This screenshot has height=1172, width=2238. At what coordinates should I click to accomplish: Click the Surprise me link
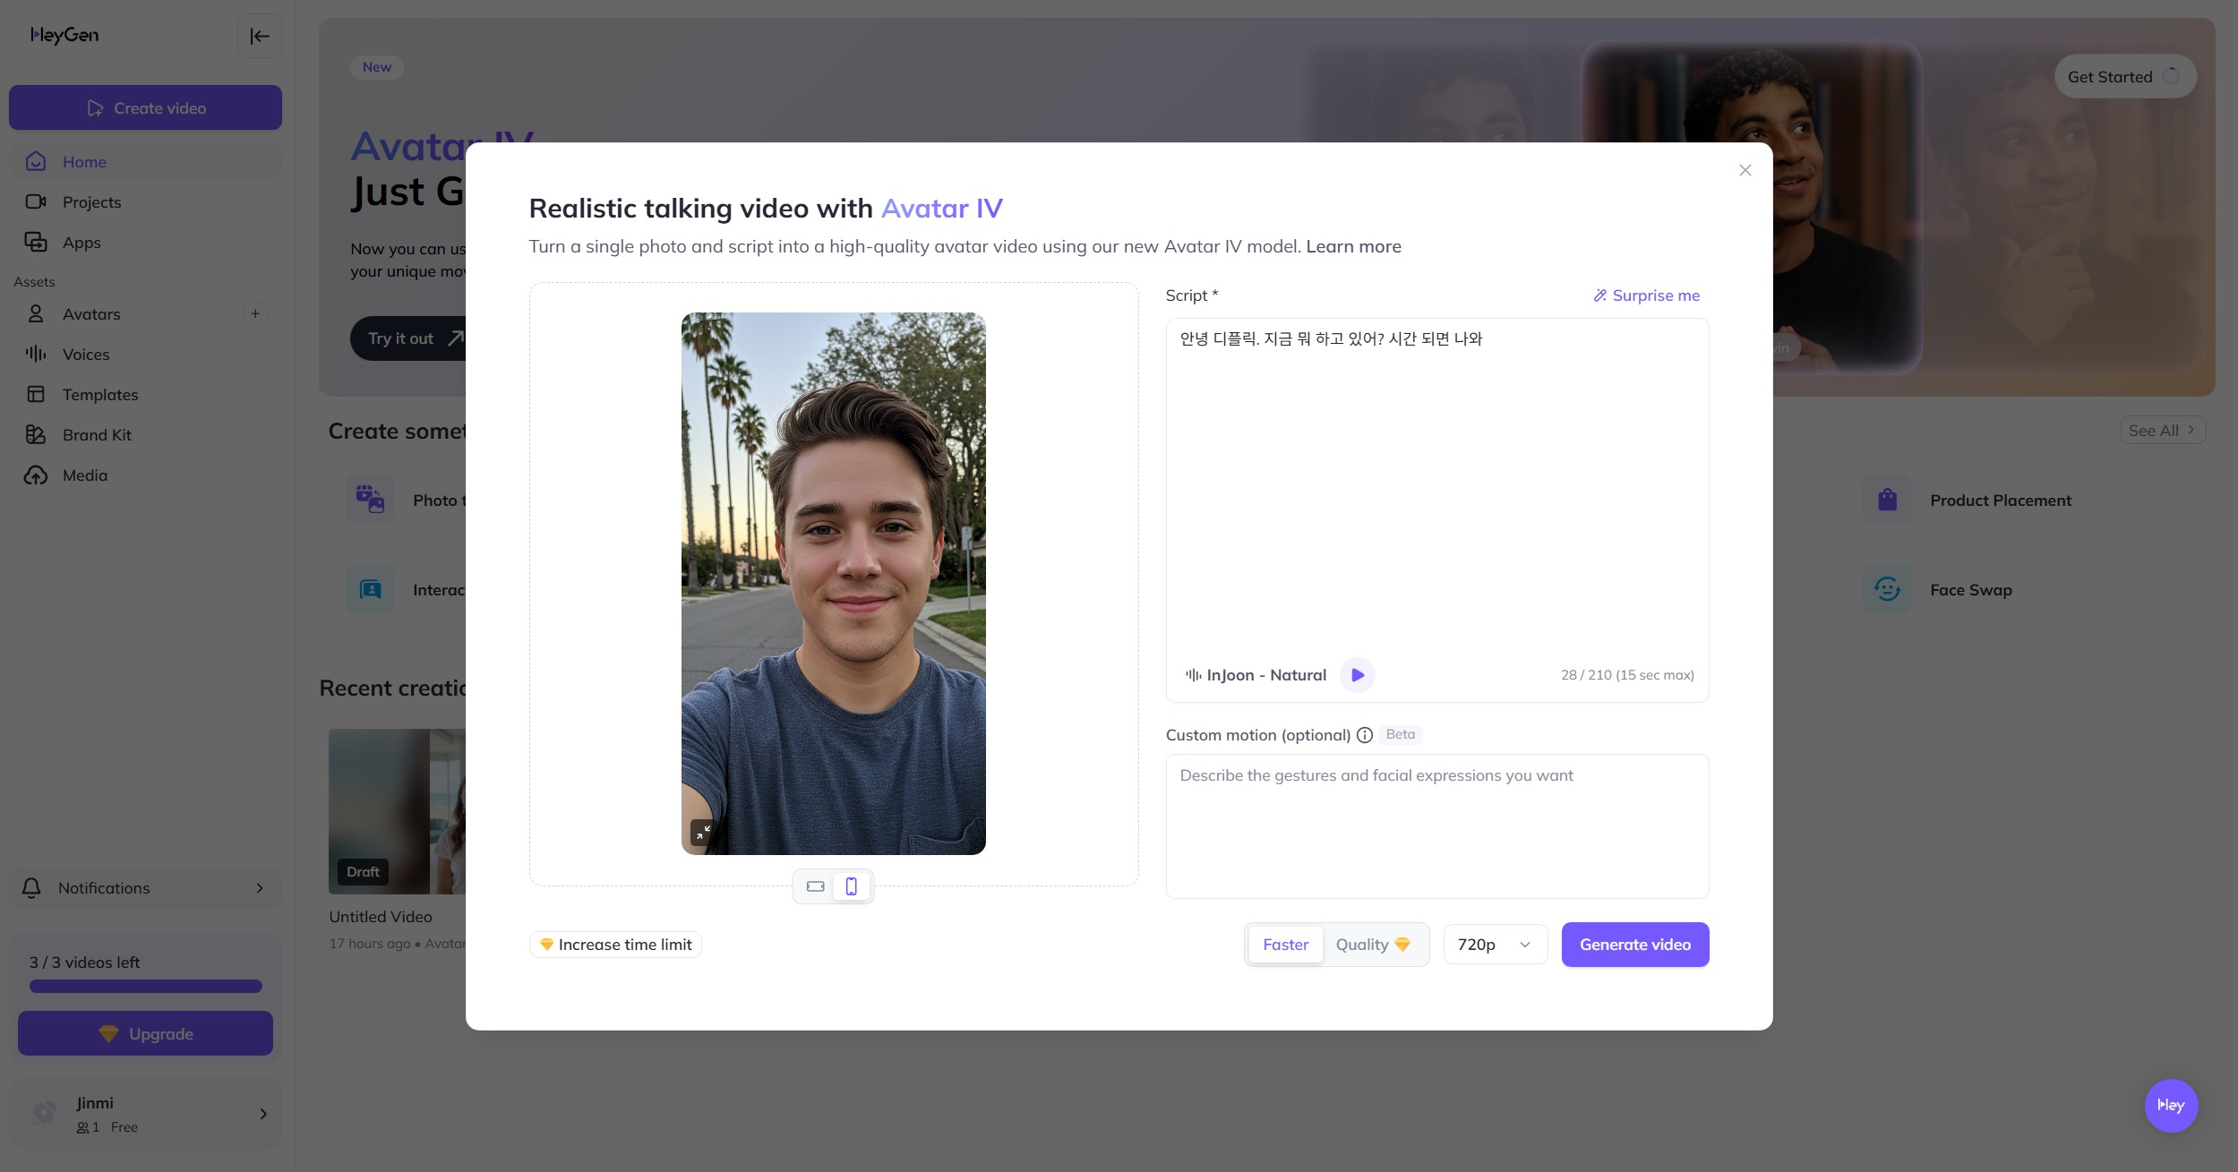(x=1646, y=295)
